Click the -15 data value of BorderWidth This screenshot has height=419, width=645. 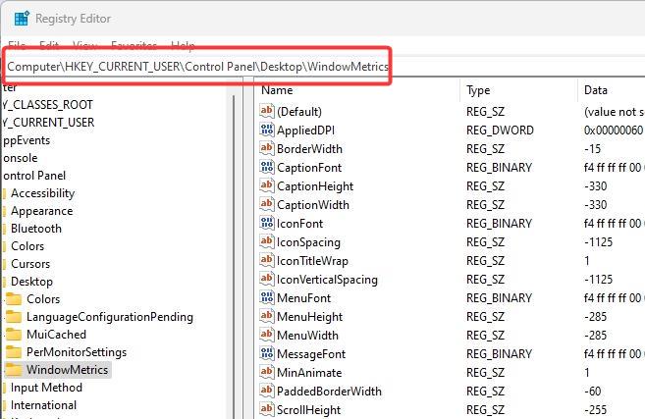point(592,149)
